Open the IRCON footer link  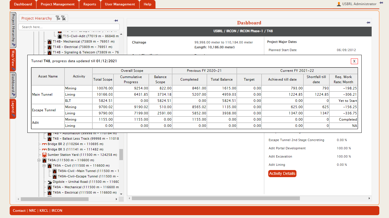tap(57, 211)
